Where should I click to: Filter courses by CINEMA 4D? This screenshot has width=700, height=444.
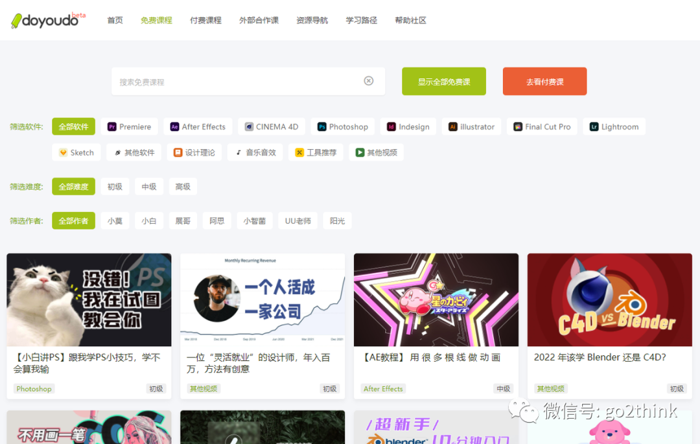(x=271, y=126)
